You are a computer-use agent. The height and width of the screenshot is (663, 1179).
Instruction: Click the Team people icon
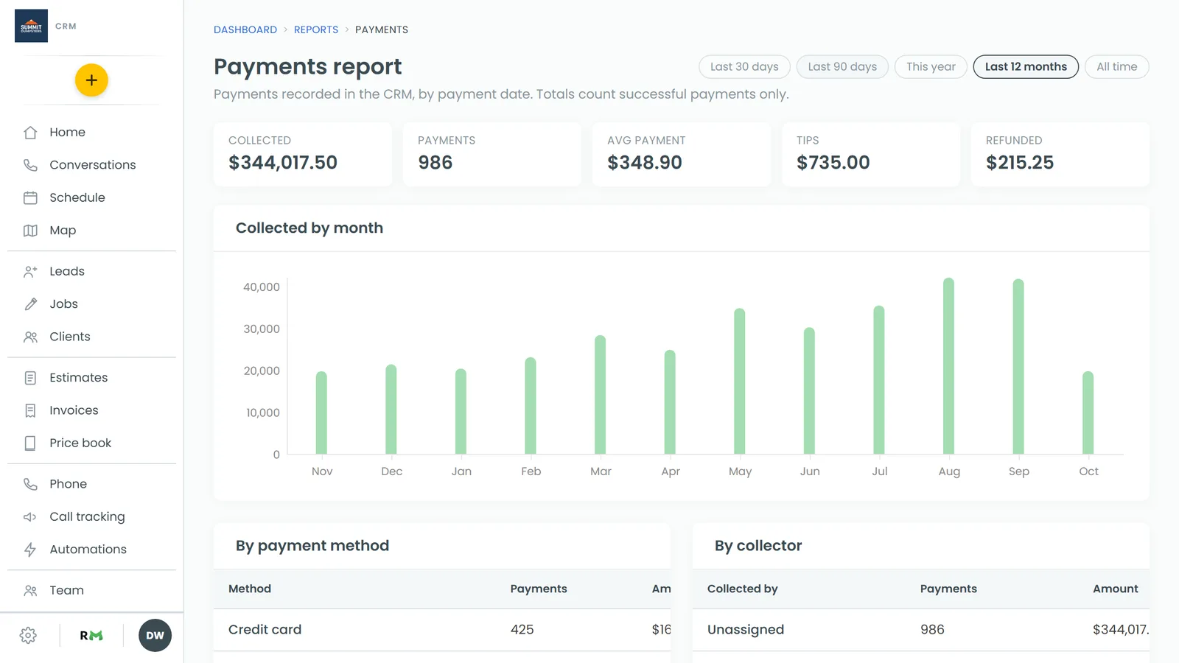pyautogui.click(x=30, y=591)
